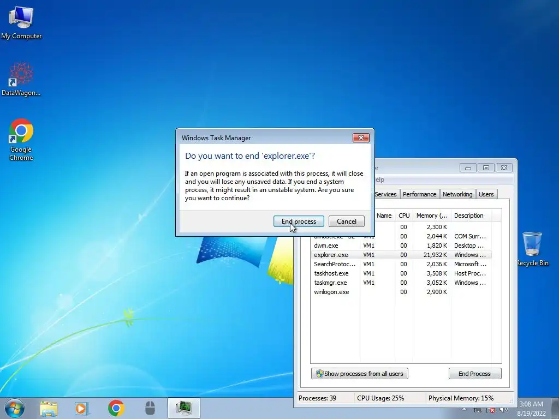Click CPU Usage: 25% status entry
This screenshot has width=559, height=419.
tap(380, 398)
